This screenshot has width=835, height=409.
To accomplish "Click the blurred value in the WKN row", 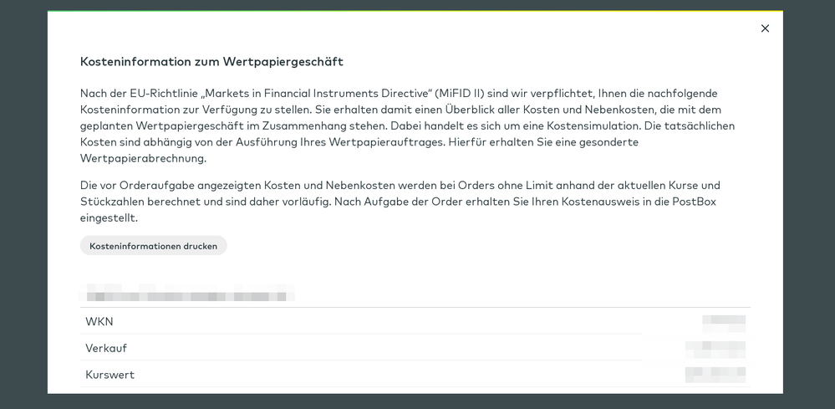I will click(723, 321).
